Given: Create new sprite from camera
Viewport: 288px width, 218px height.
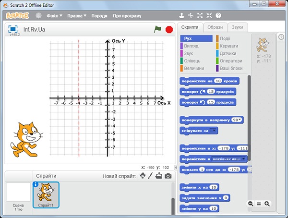Looking at the screenshot, I should [168, 176].
